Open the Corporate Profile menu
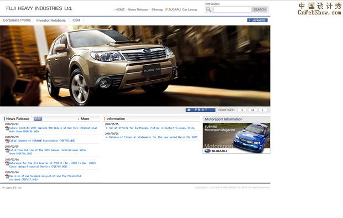Screen dimensions: 343x218 [x=17, y=20]
